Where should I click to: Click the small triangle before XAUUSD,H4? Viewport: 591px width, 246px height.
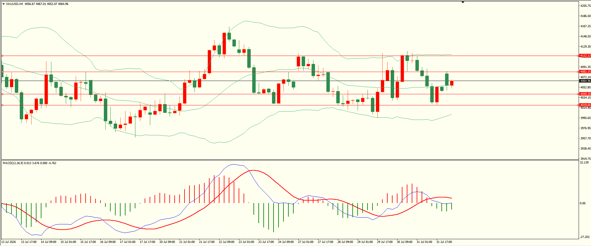(x=3, y=4)
